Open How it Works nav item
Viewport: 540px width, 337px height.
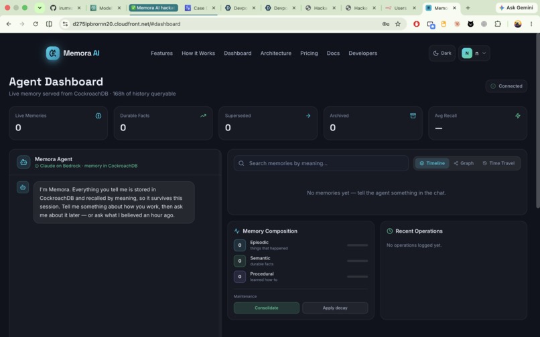pos(198,53)
